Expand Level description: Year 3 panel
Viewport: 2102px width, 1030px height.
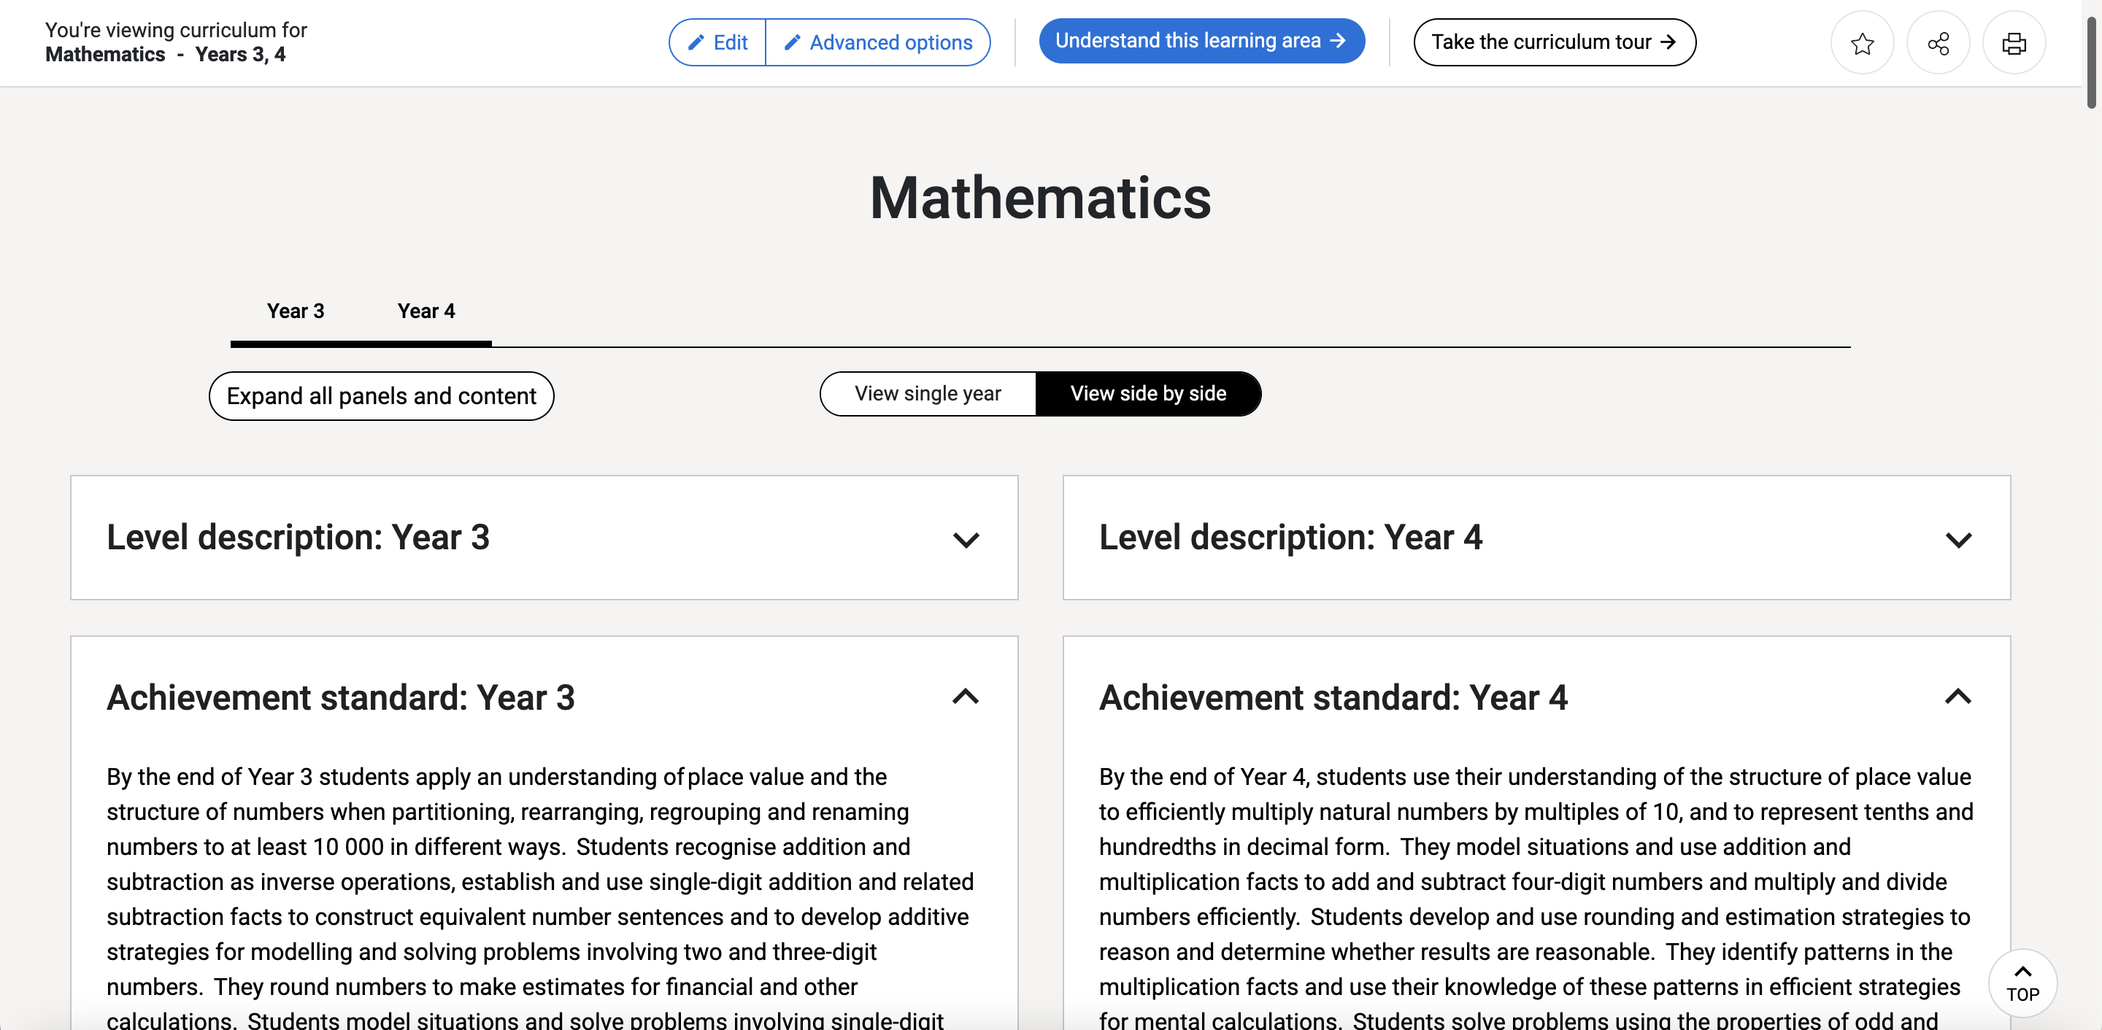click(966, 539)
